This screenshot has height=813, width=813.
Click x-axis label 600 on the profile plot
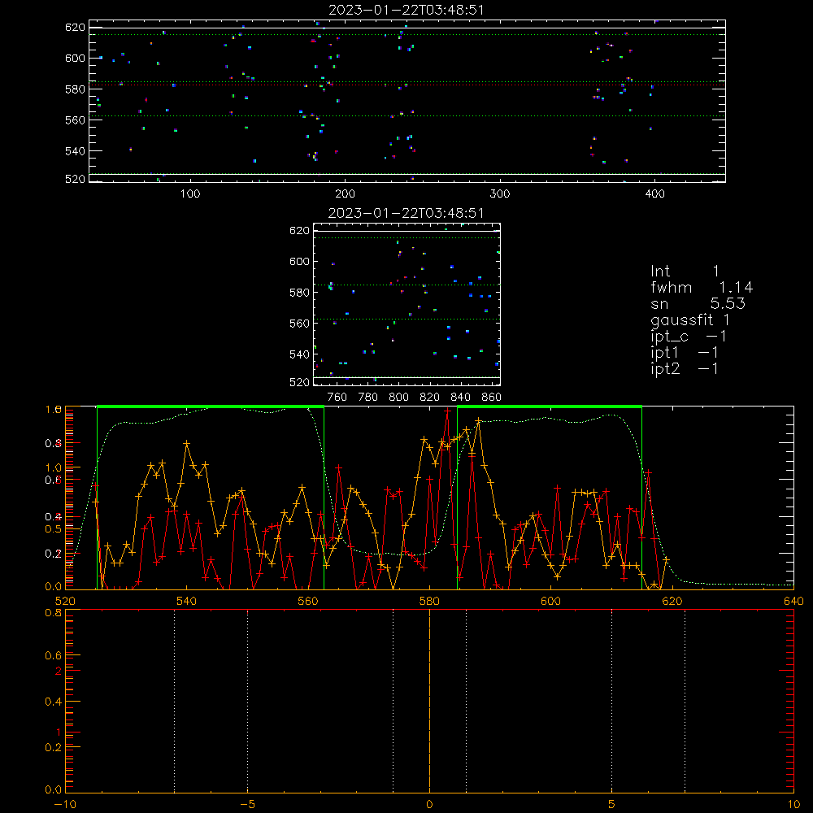coord(550,601)
